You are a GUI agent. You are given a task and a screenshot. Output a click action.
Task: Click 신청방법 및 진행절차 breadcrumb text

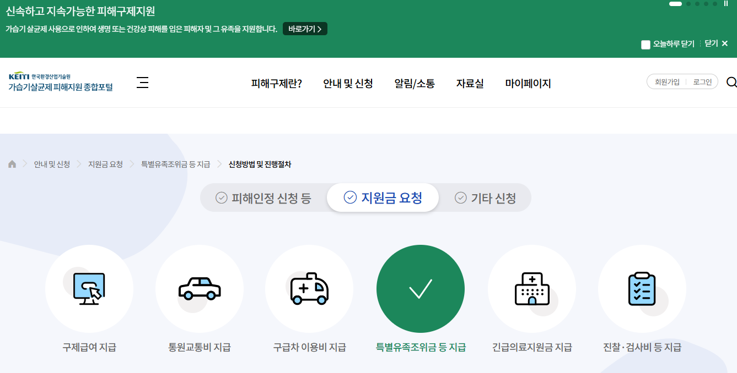[x=260, y=164]
